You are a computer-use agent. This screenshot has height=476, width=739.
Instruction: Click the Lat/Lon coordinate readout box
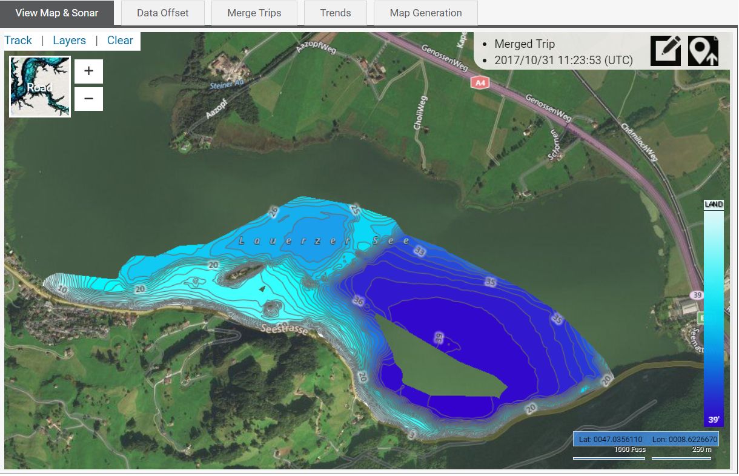coord(646,439)
